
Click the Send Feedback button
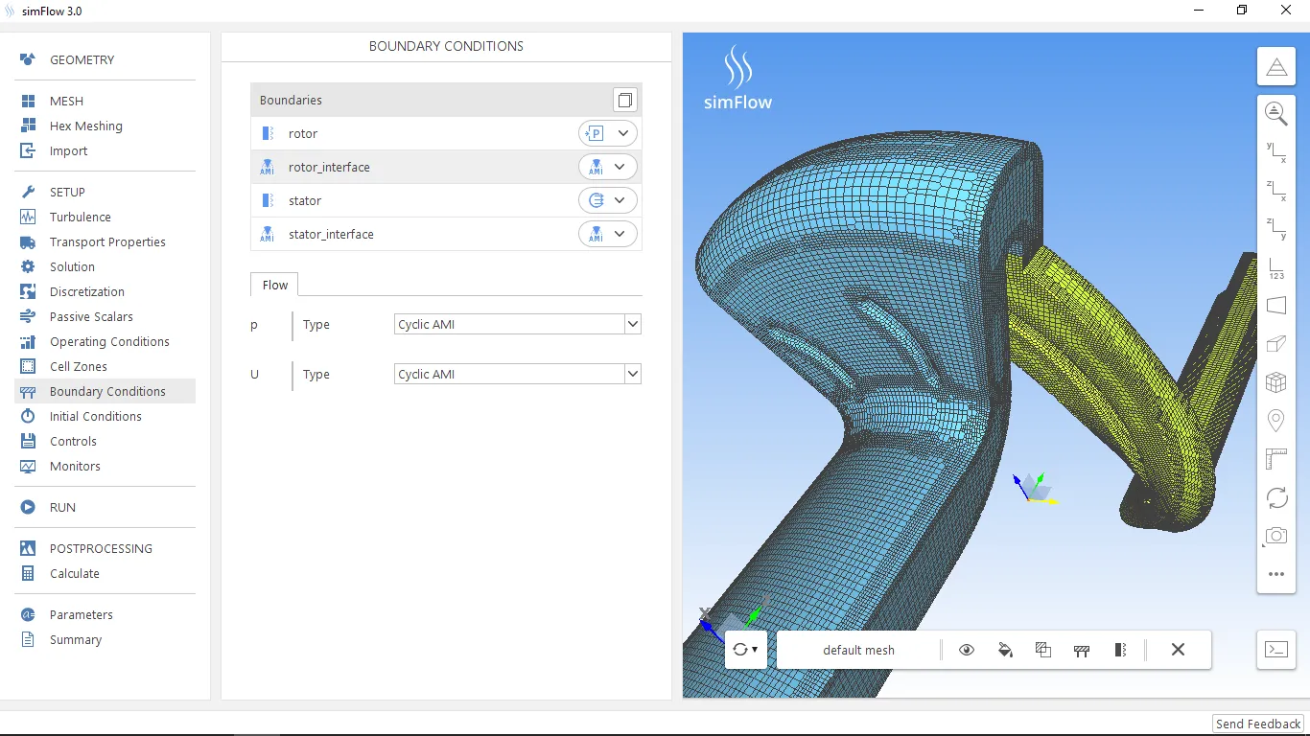click(x=1258, y=724)
